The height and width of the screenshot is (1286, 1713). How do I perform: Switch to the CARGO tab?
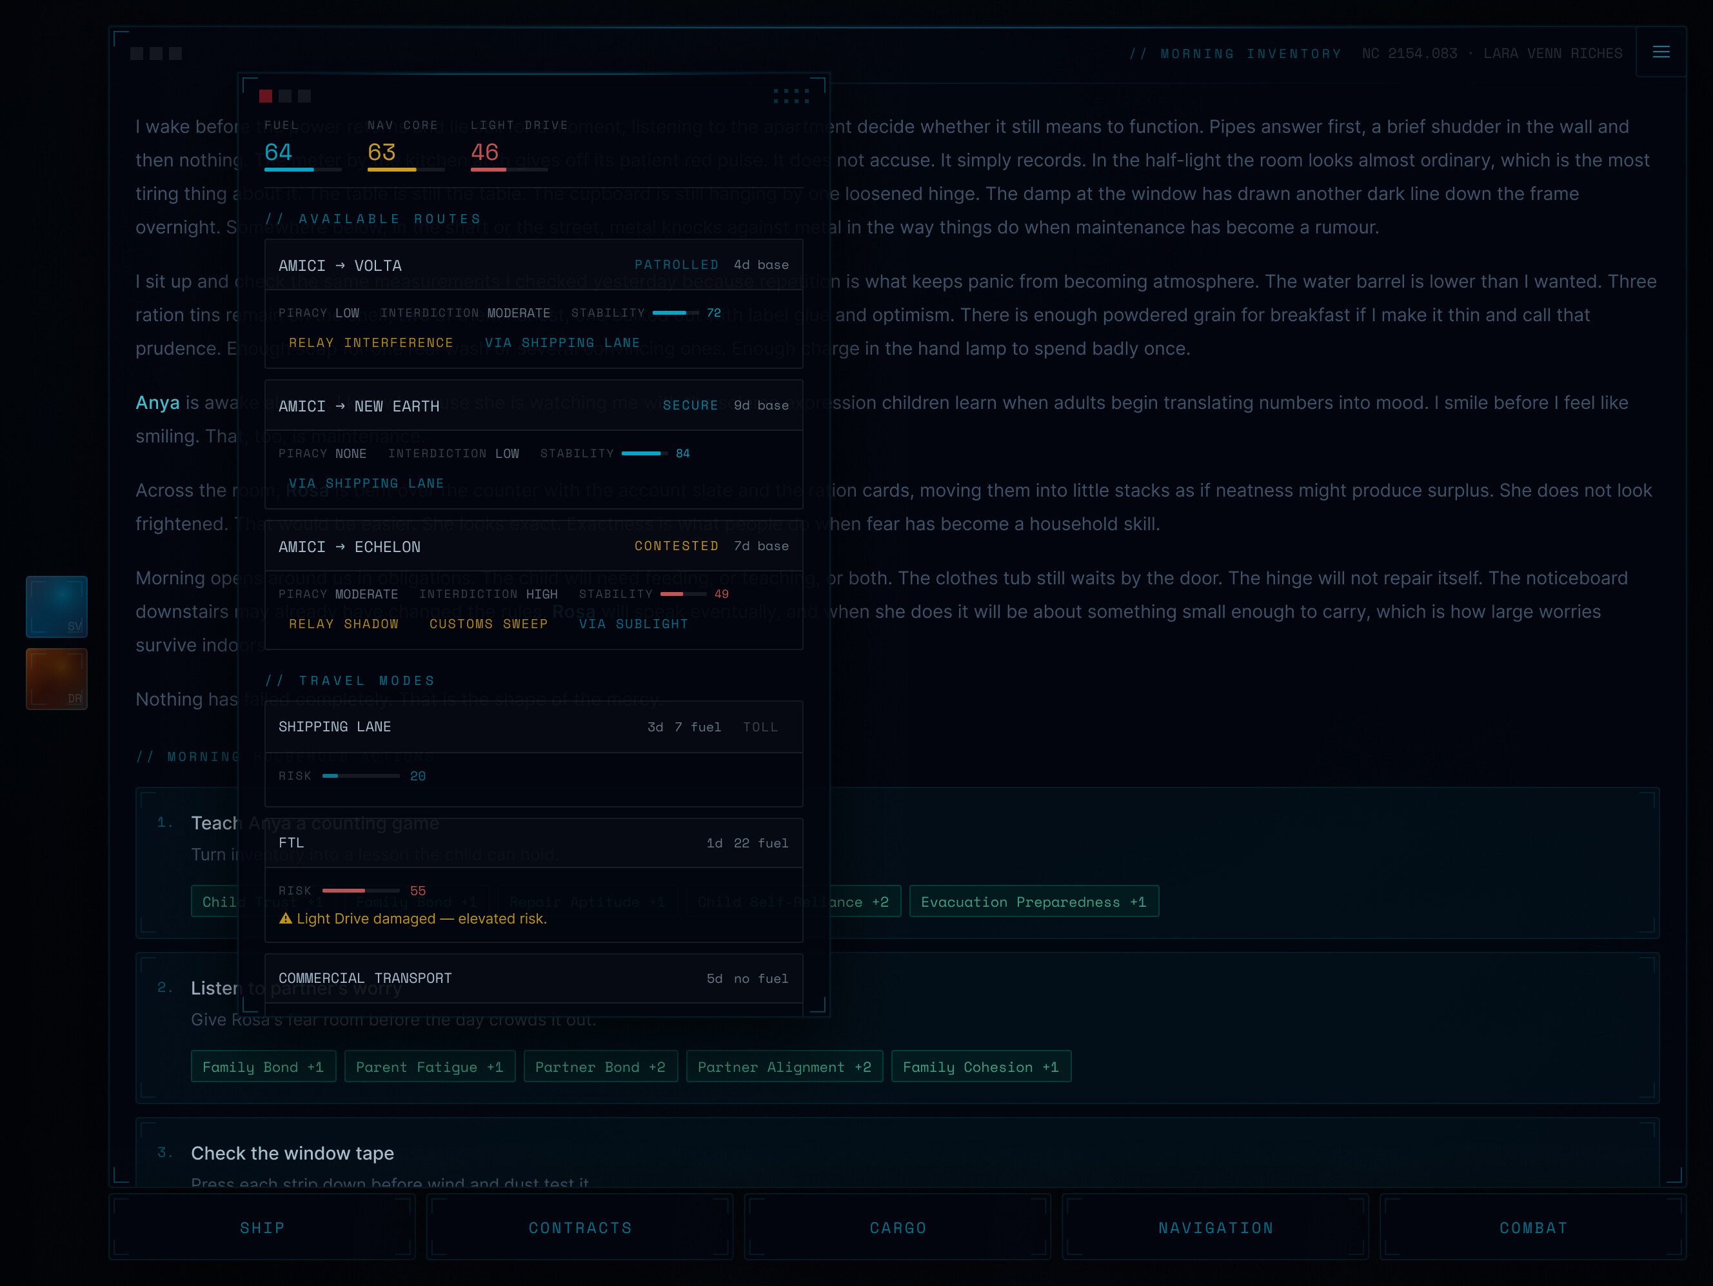(898, 1227)
